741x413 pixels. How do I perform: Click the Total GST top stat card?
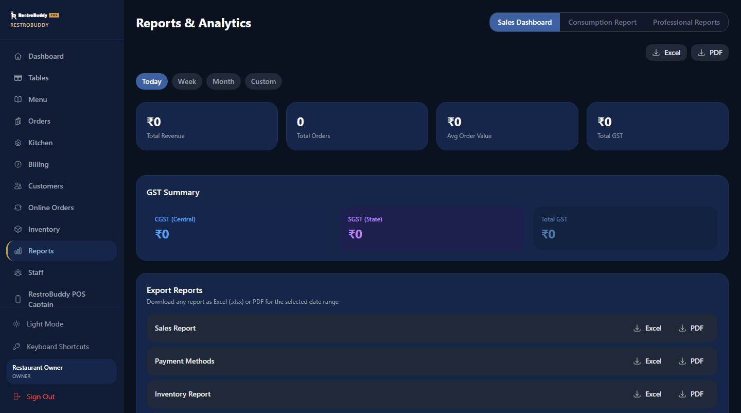658,126
